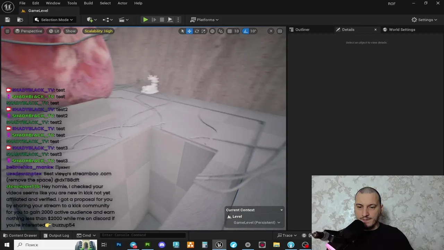Click the Windows Start button
444x250 pixels.
[7, 245]
